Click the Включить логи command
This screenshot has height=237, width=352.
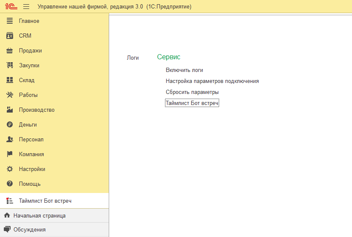coord(184,70)
